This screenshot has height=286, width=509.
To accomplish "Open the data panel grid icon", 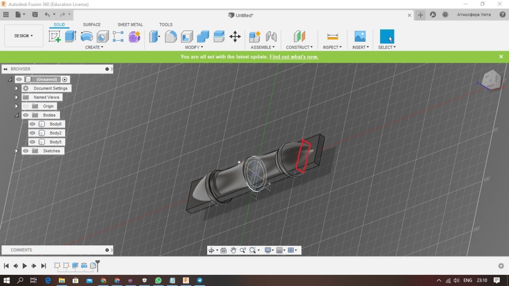I will tap(6, 15).
